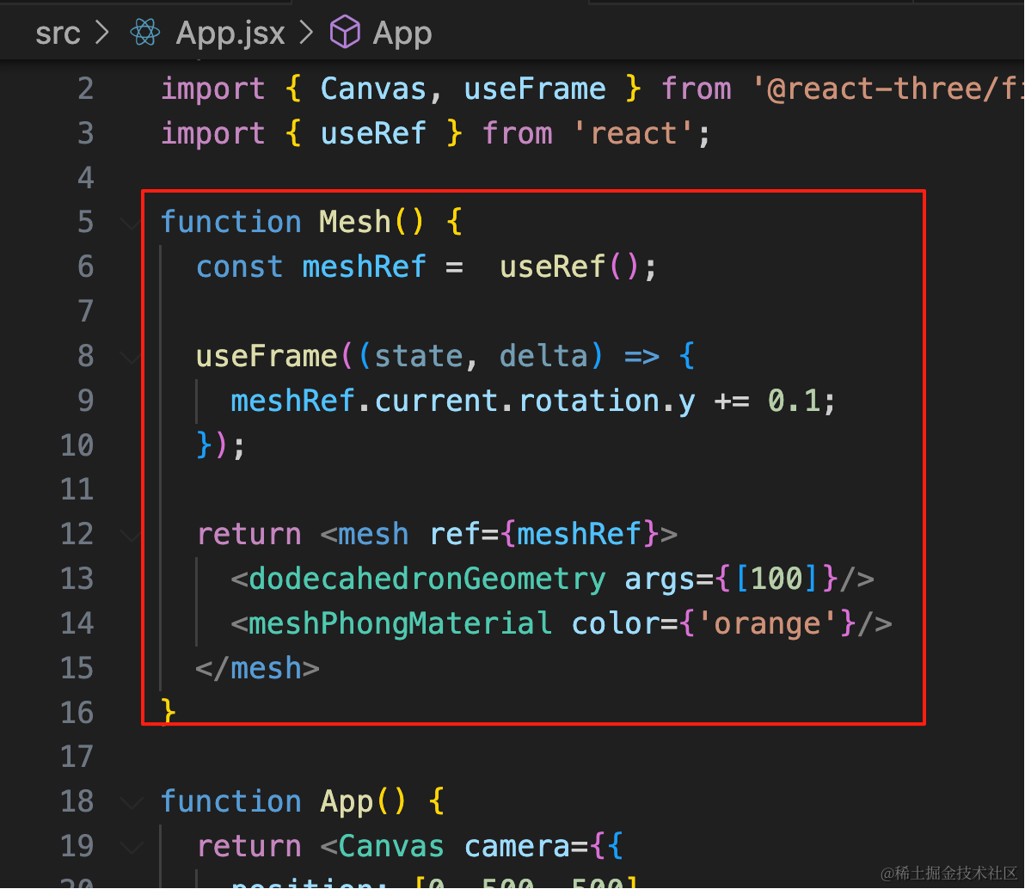Viewport: 1025px width, 889px height.
Task: Collapse the return mesh fold at line 12
Action: (x=131, y=536)
